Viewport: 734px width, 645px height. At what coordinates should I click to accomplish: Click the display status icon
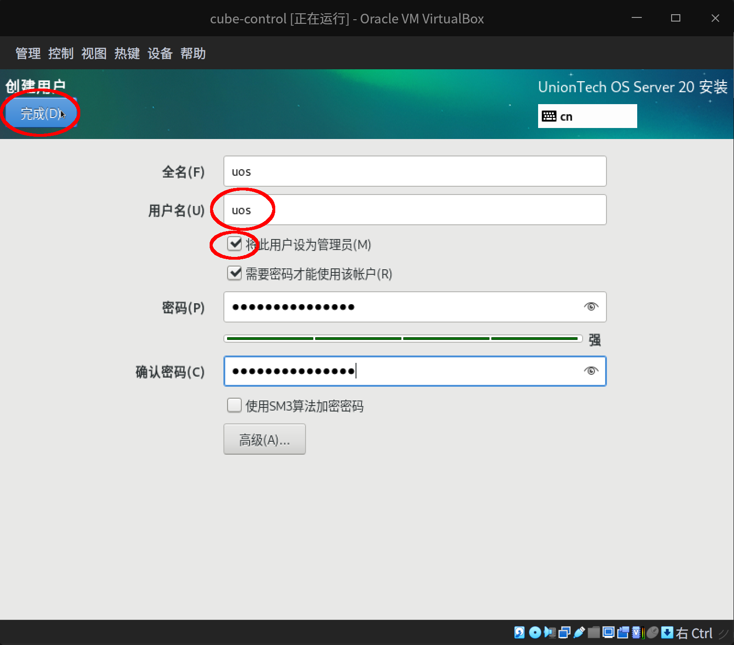click(x=609, y=633)
